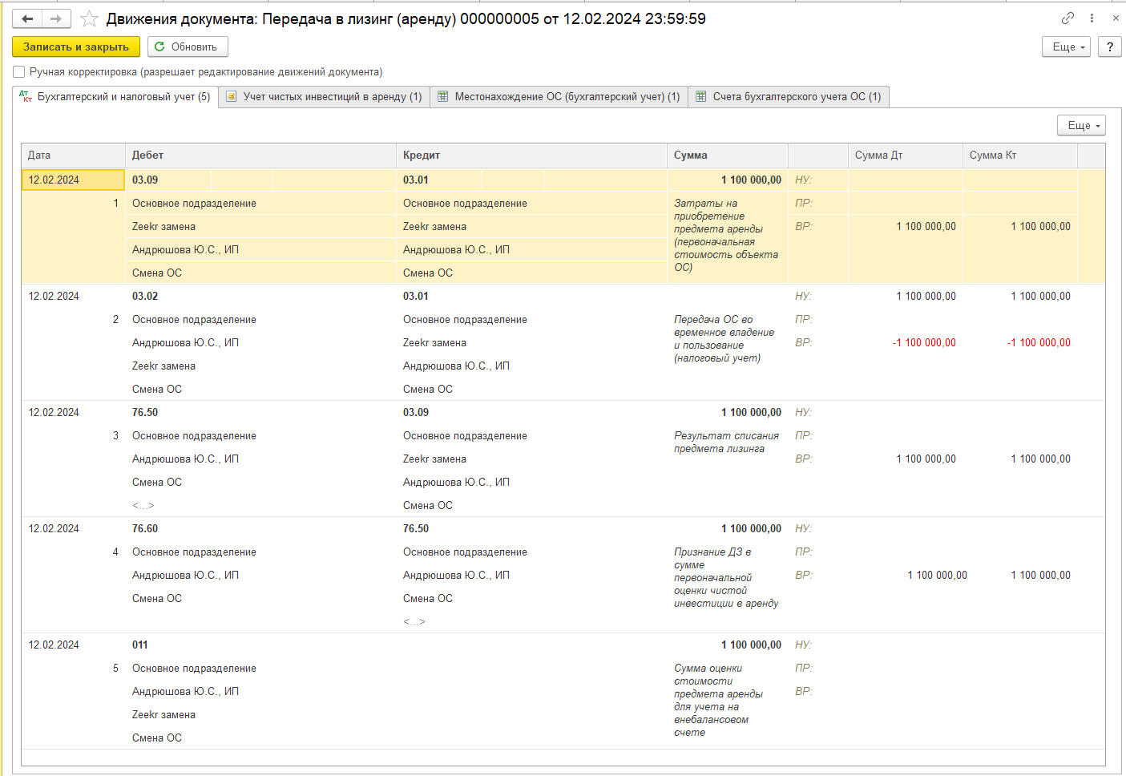
Task: Switch to Учет чистых инвестиций в аренду tab
Action: [325, 97]
